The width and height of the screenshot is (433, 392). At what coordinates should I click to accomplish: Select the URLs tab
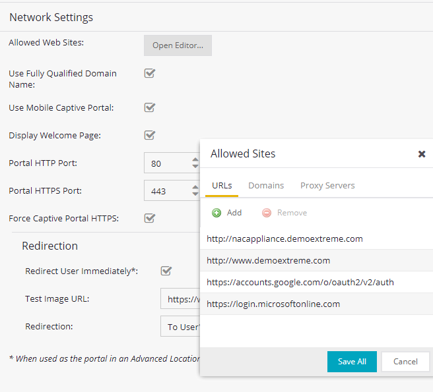point(222,186)
